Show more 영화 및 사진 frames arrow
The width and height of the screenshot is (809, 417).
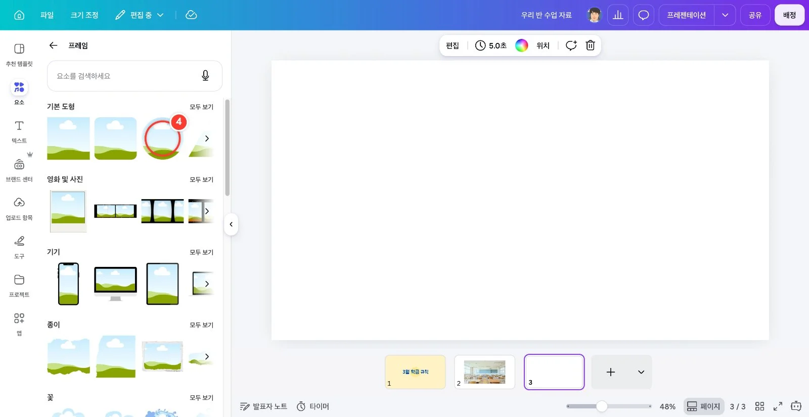point(207,211)
